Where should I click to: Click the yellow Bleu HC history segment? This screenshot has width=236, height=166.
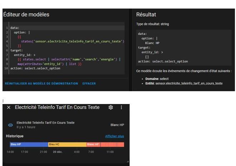(67, 144)
